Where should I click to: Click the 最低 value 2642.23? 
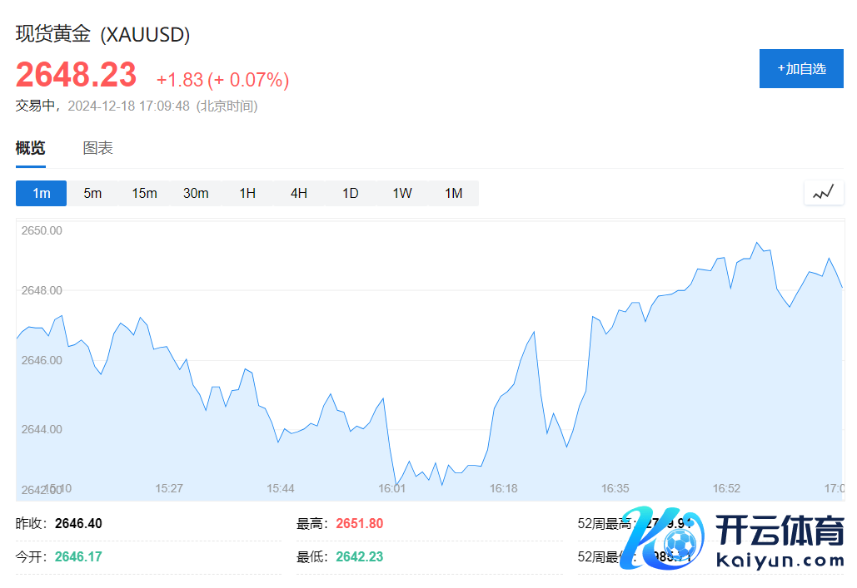point(359,556)
